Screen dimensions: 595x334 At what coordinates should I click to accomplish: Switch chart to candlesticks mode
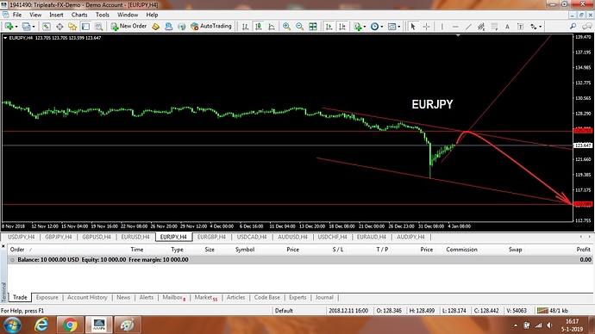[x=259, y=27]
